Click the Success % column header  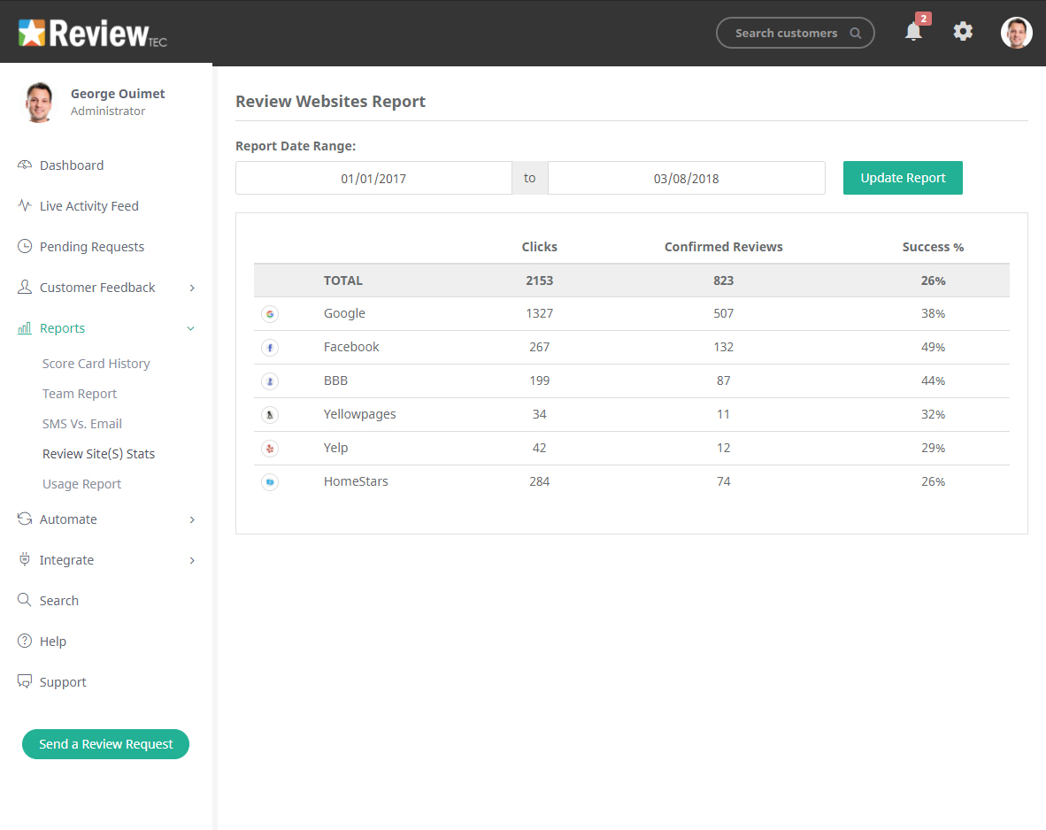[933, 247]
